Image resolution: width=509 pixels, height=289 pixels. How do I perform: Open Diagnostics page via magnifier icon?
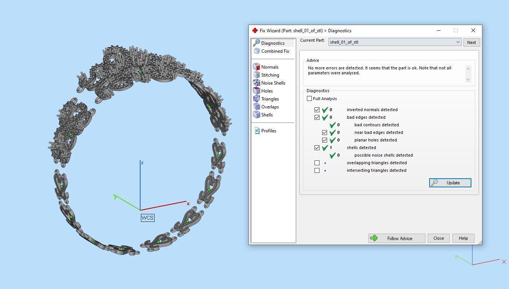[257, 43]
